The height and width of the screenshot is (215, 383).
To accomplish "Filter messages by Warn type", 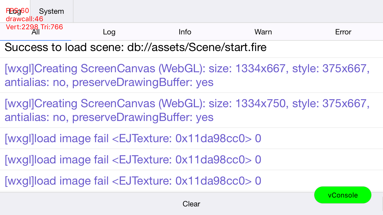I will pyautogui.click(x=263, y=32).
